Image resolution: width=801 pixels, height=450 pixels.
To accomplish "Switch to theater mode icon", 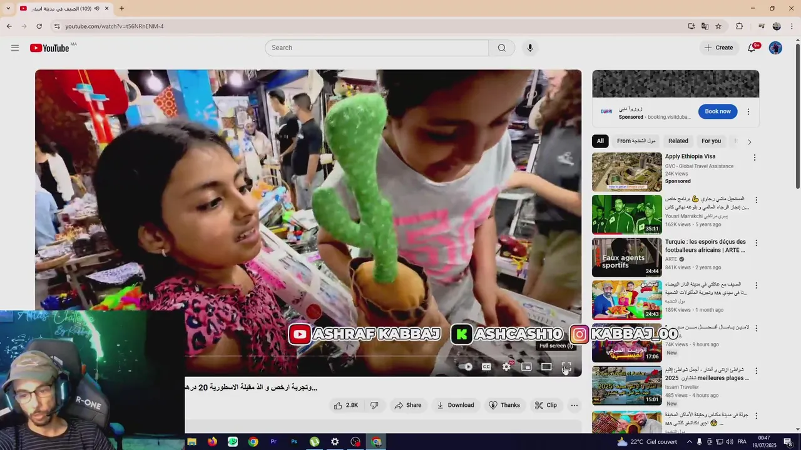I will tap(546, 367).
